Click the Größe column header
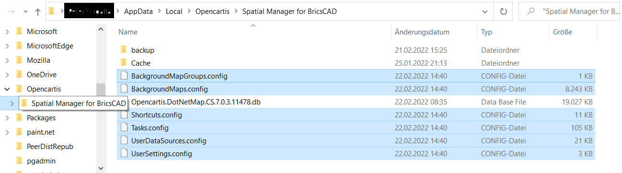 coord(563,32)
